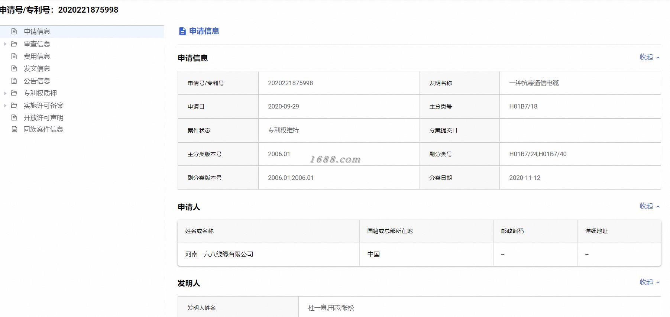The width and height of the screenshot is (670, 317).
Task: Open 专利权质押 in the sidebar
Action: pyautogui.click(x=41, y=93)
